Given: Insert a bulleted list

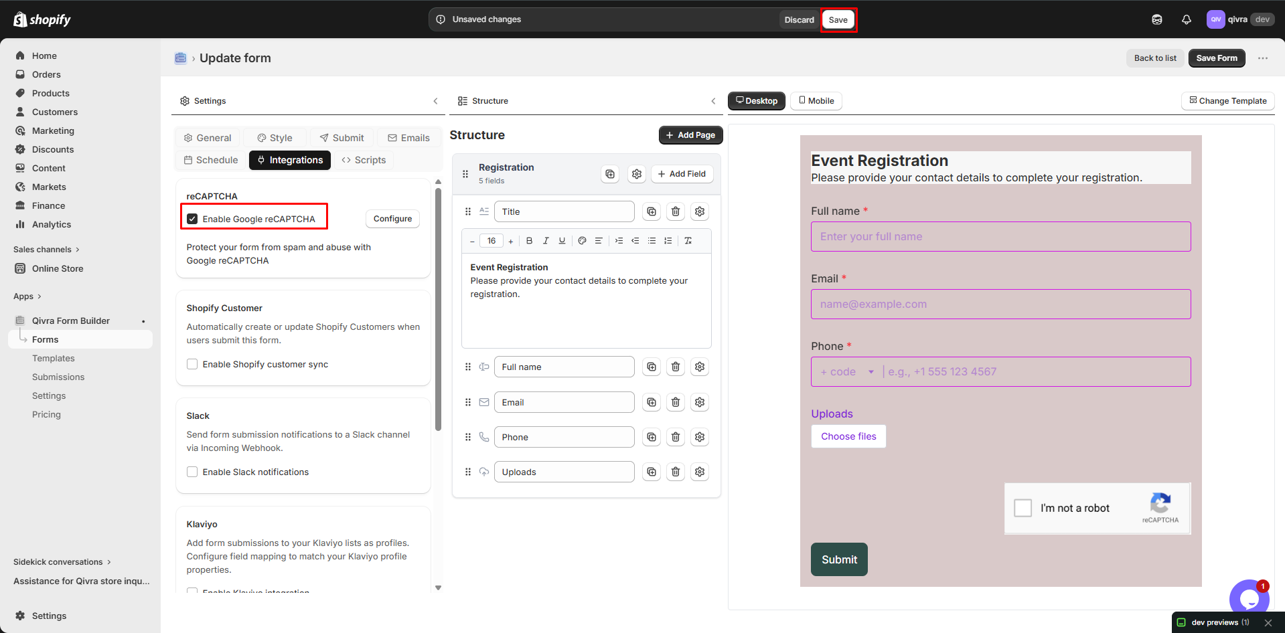Looking at the screenshot, I should point(652,241).
